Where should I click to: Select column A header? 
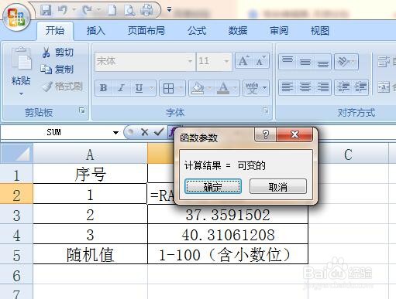tap(90, 154)
